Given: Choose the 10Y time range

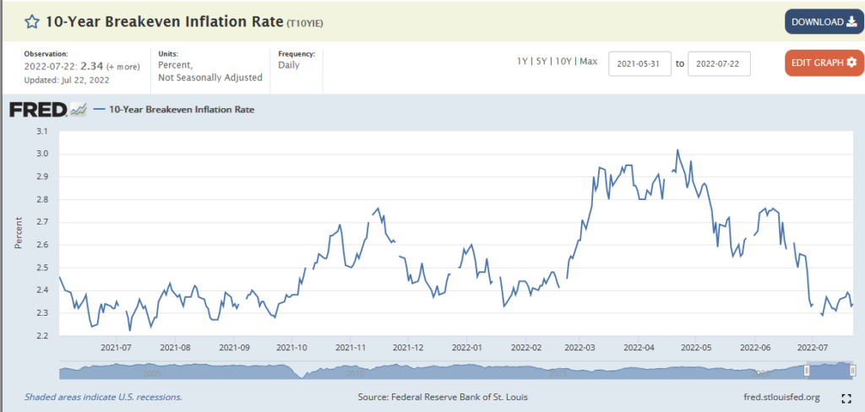Looking at the screenshot, I should (563, 62).
